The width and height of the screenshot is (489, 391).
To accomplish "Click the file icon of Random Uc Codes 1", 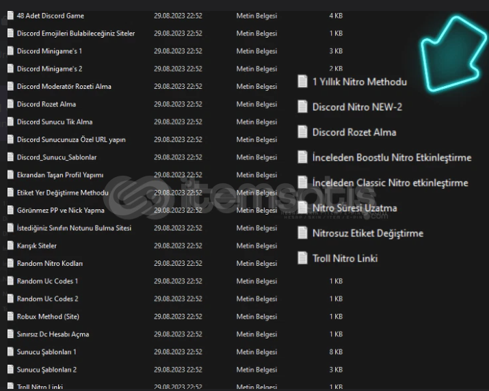I will [10, 281].
